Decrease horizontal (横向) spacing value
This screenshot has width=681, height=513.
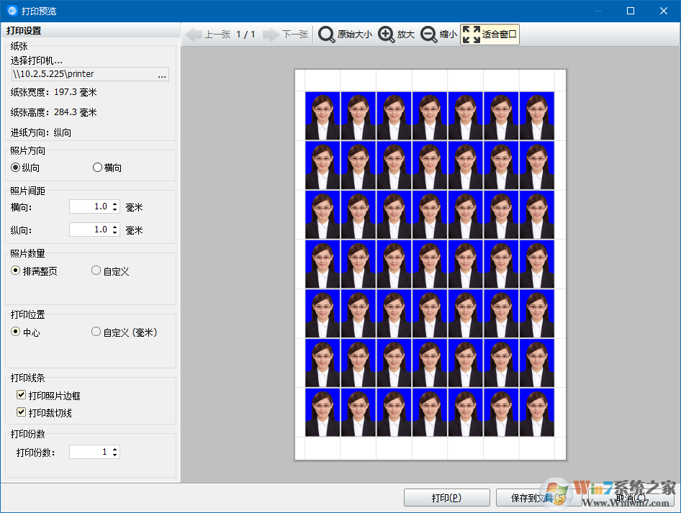(x=114, y=209)
